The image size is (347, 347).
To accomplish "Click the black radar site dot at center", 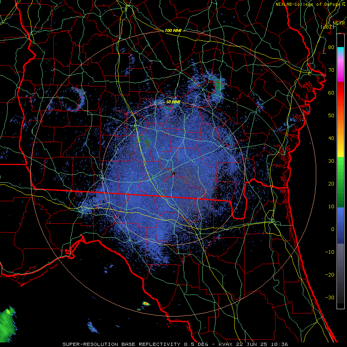I will (x=174, y=173).
